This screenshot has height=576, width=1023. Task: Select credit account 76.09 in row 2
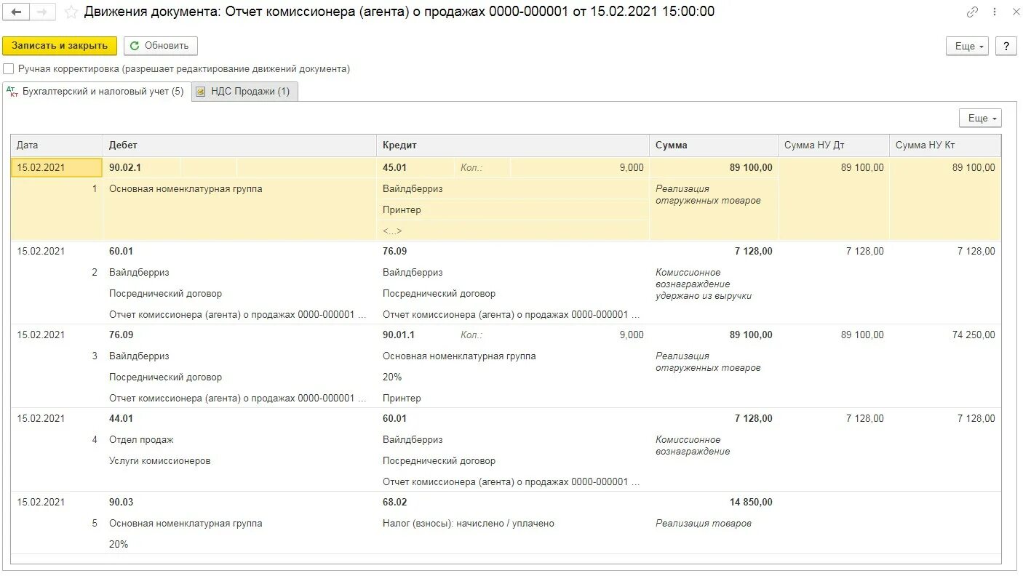394,251
